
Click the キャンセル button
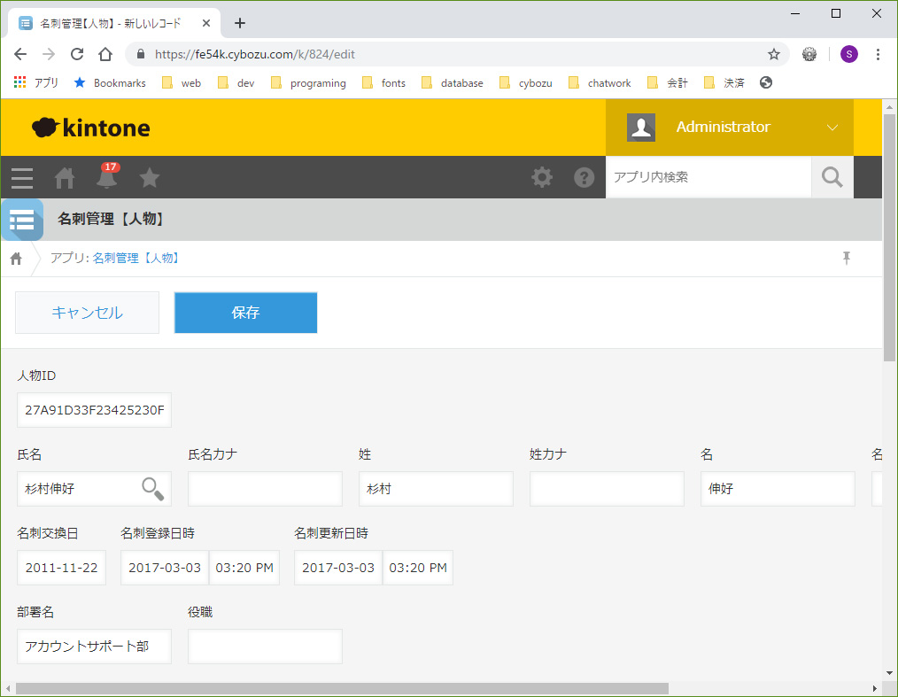[87, 313]
